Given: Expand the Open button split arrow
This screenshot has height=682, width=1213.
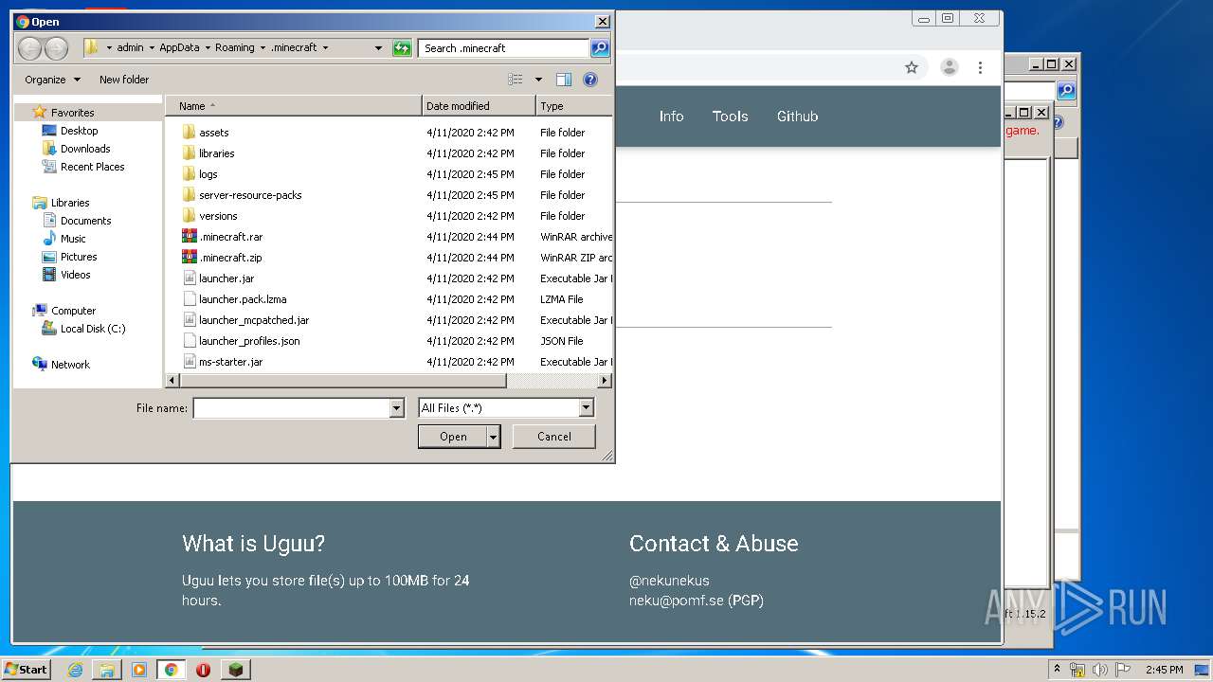Looking at the screenshot, I should point(494,437).
